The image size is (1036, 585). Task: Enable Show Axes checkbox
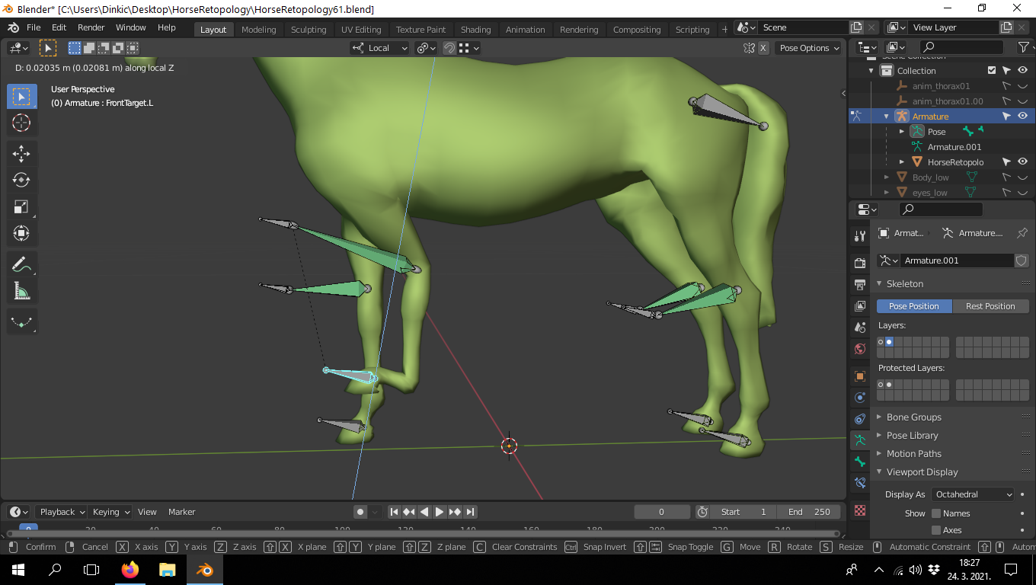[x=936, y=530]
